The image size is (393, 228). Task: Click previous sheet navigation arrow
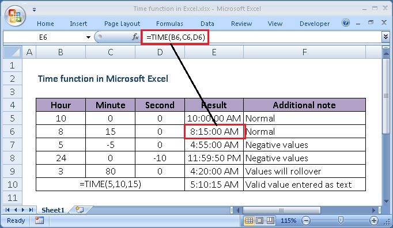tap(16, 210)
